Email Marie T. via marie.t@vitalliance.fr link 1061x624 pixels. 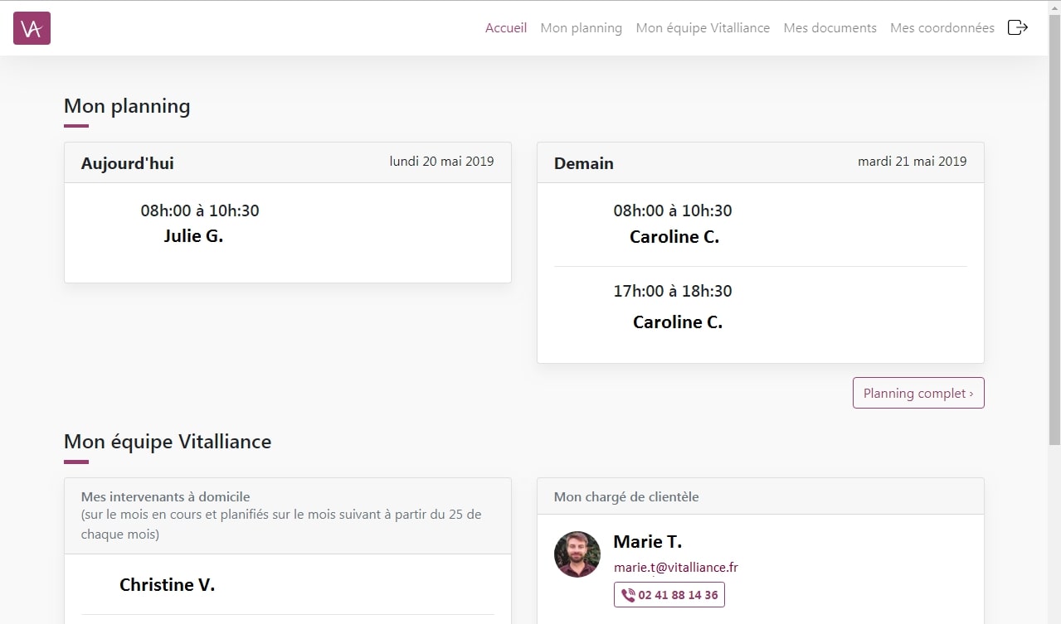tap(675, 568)
